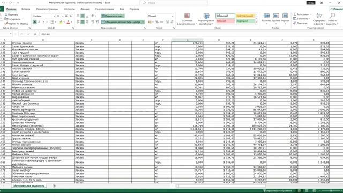This screenshot has width=343, height=193.
Task: Apply percent style
Action: click(x=157, y=22)
